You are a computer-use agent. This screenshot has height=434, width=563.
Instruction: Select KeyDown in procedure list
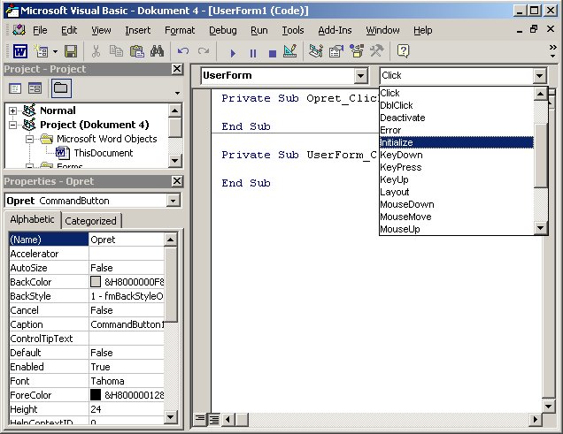pyautogui.click(x=457, y=156)
